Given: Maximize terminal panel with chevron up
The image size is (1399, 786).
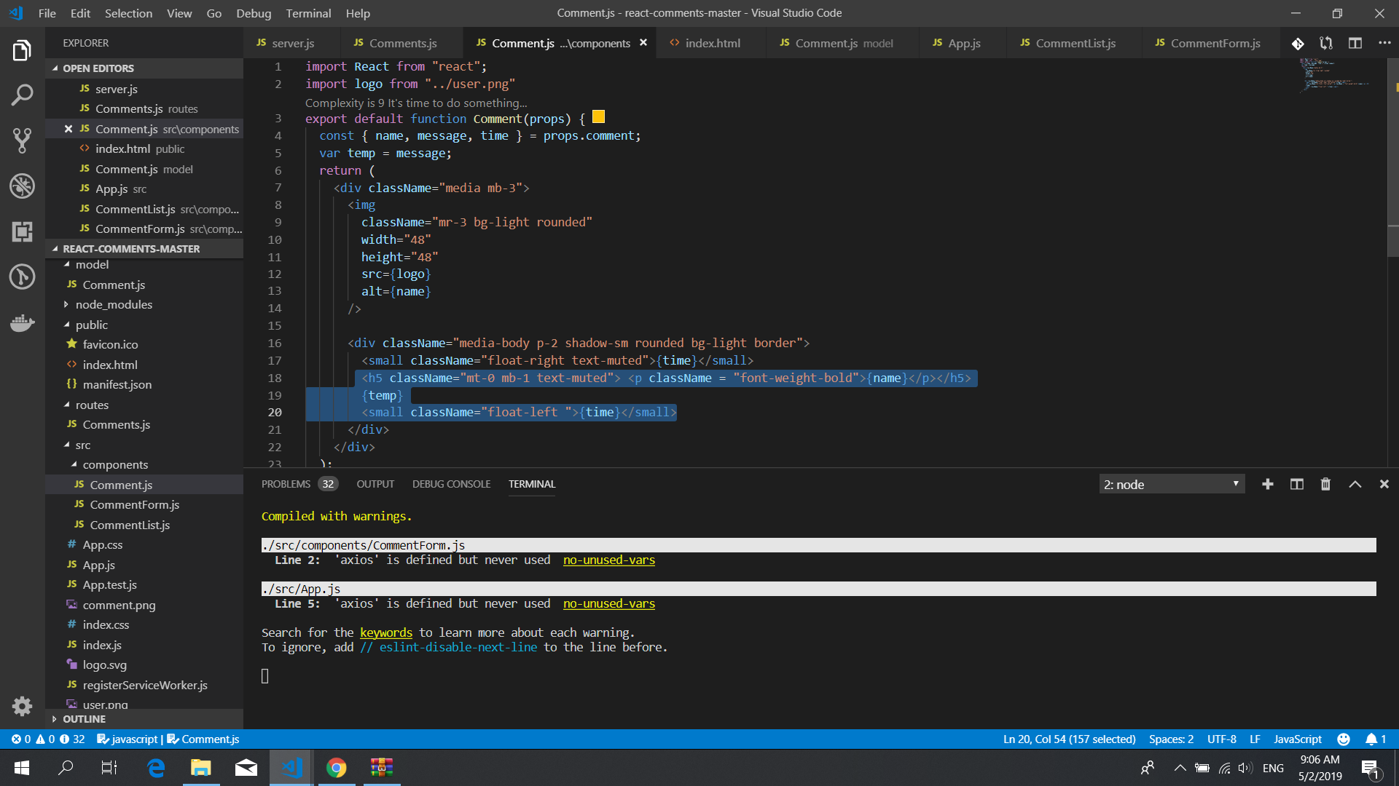Looking at the screenshot, I should [1355, 484].
